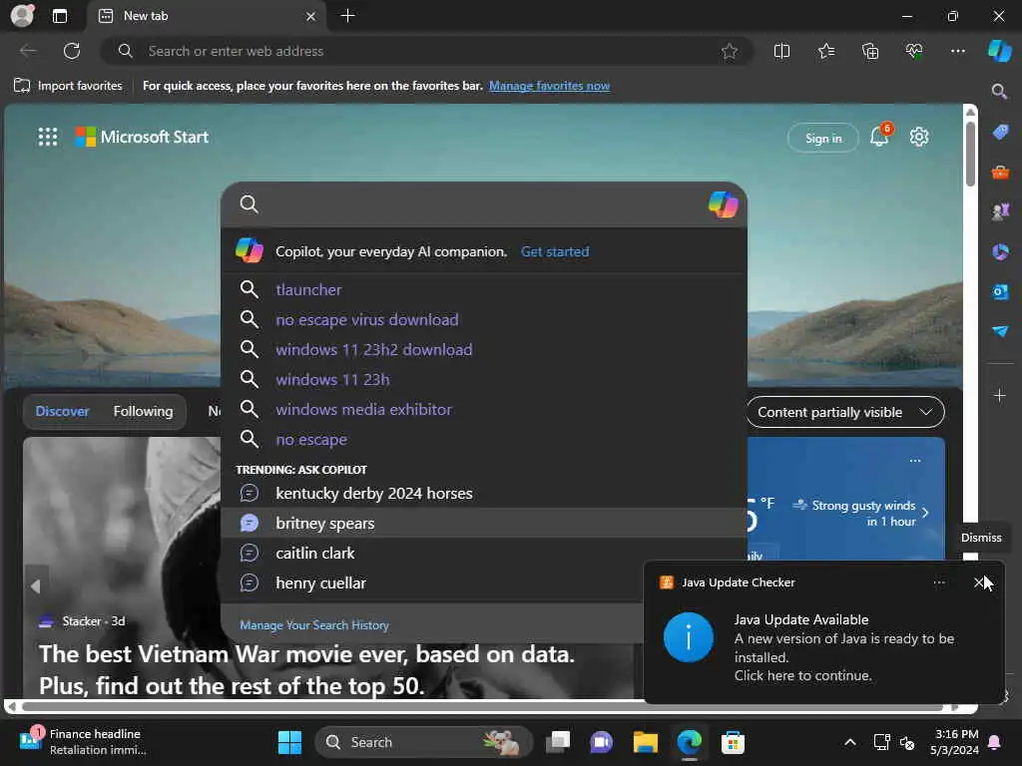The height and width of the screenshot is (766, 1022).
Task: Click Get started Copilot link
Action: pyautogui.click(x=555, y=251)
